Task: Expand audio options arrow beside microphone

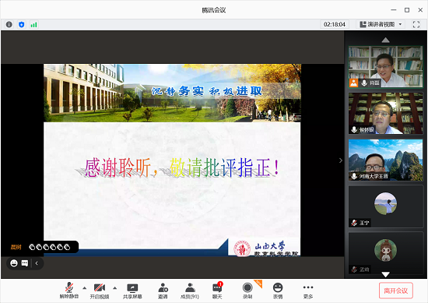Action: pyautogui.click(x=84, y=288)
